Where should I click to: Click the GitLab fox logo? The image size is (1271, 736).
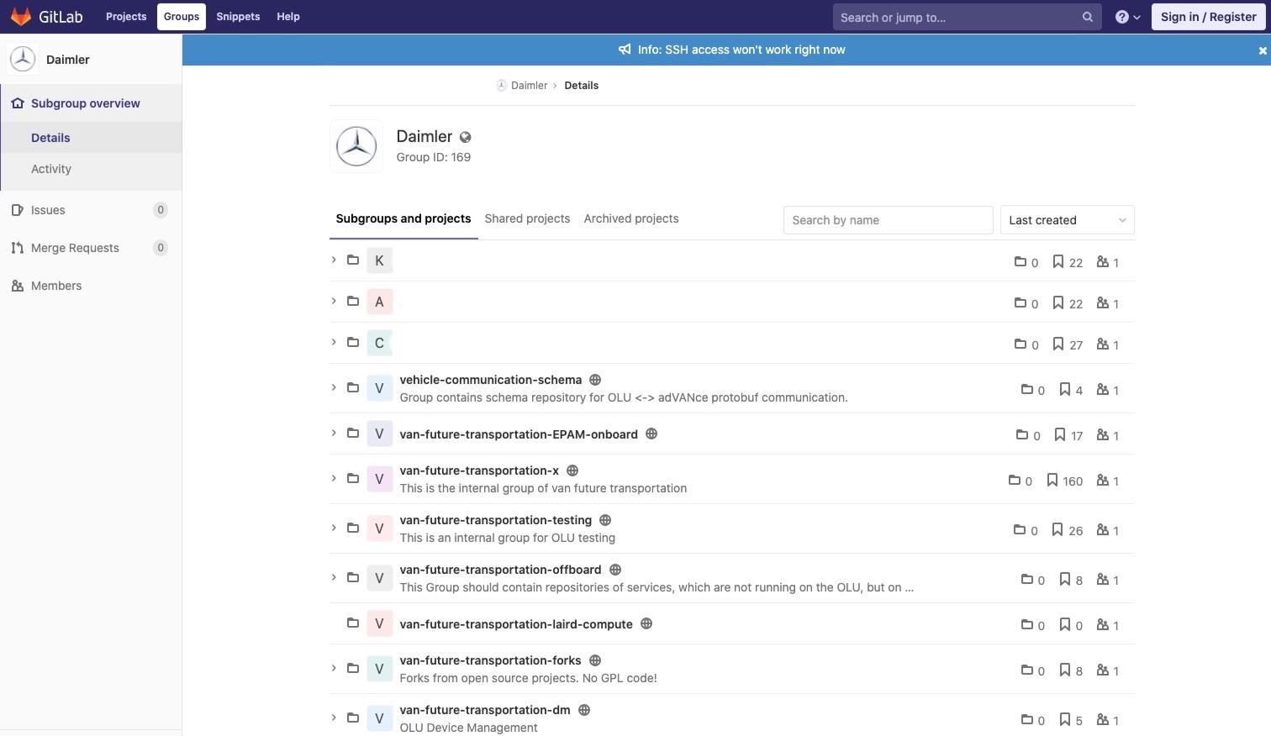[21, 17]
